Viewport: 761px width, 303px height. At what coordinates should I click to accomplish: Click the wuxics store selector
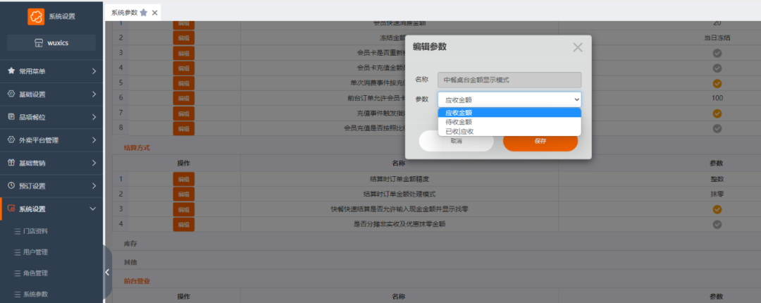pos(51,43)
